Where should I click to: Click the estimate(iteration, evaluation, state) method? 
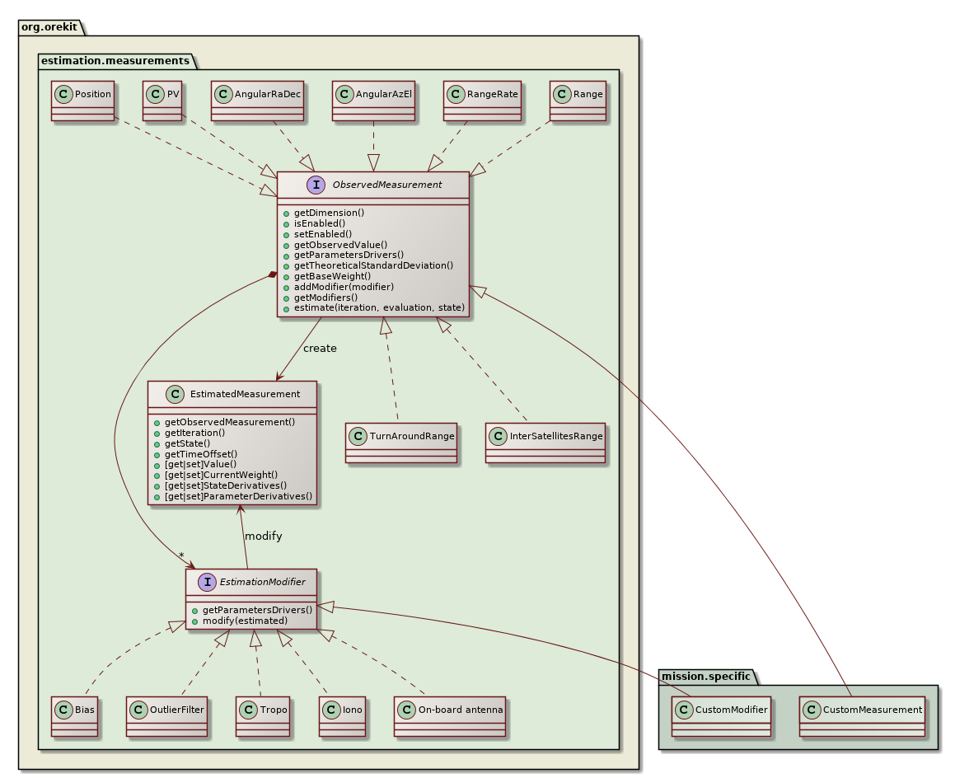click(379, 307)
